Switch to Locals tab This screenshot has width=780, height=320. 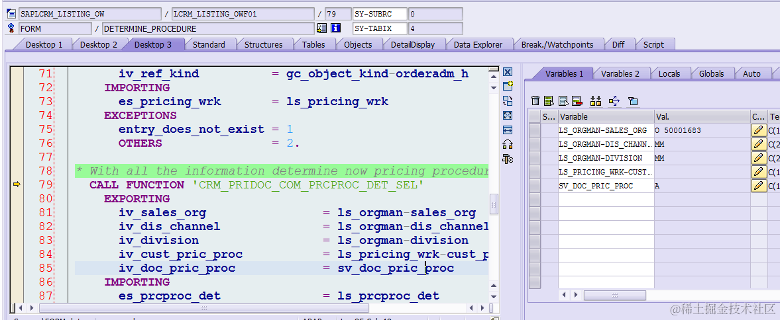pyautogui.click(x=669, y=74)
